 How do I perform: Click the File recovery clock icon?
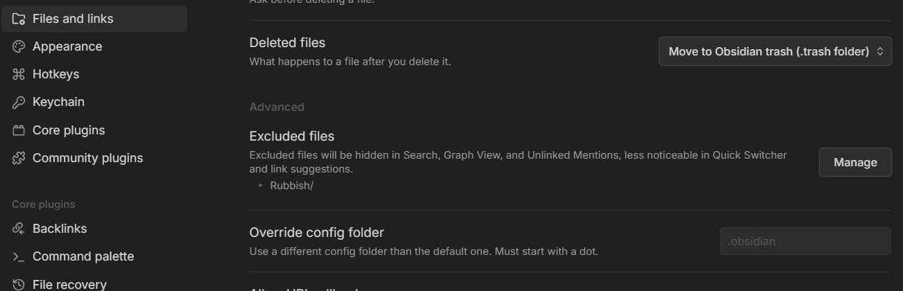[x=19, y=284]
